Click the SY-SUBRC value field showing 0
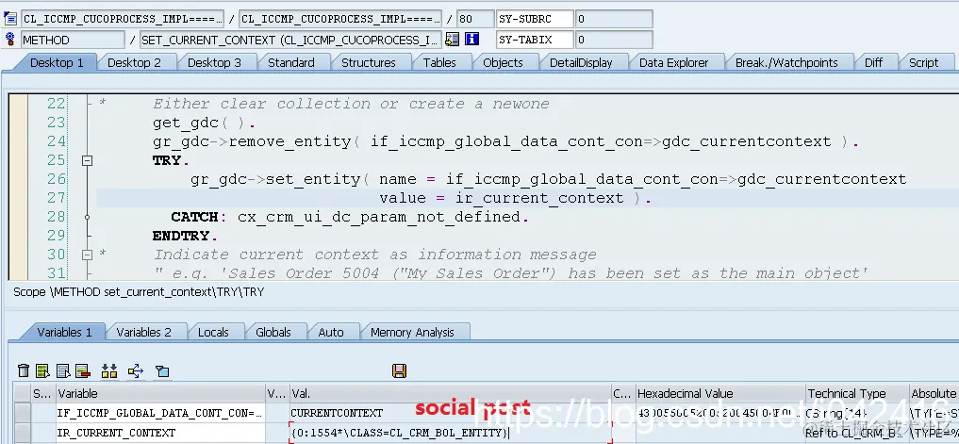Viewport: 959px width, 444px height. coord(614,19)
